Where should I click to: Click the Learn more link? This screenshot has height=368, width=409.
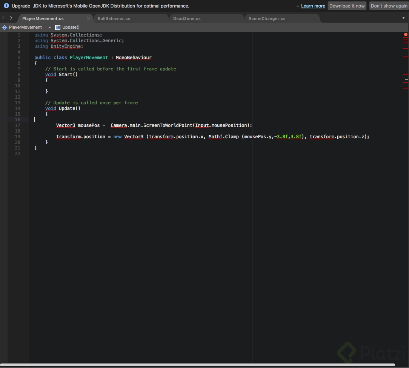(313, 6)
